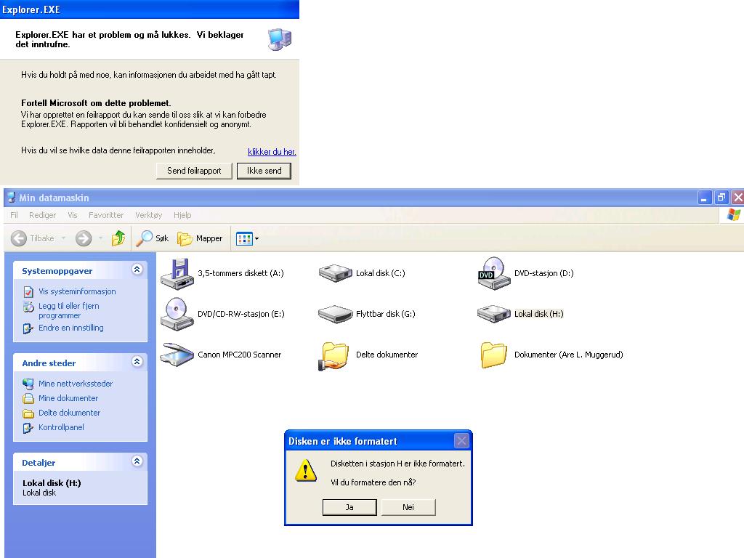Open the Hjelp menu

[182, 215]
